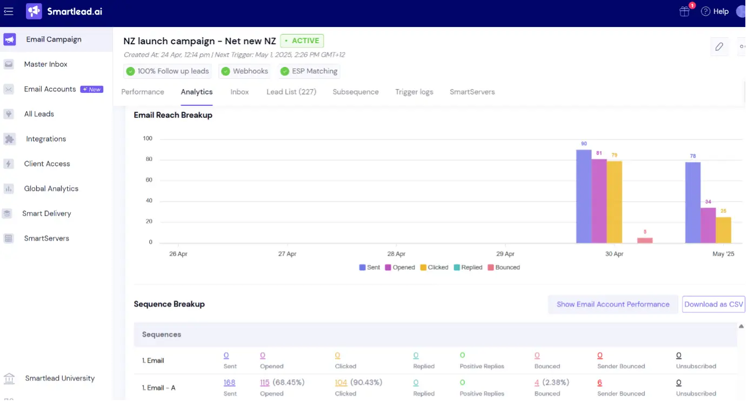
Task: Open the Trigger logs tab
Action: (x=414, y=92)
